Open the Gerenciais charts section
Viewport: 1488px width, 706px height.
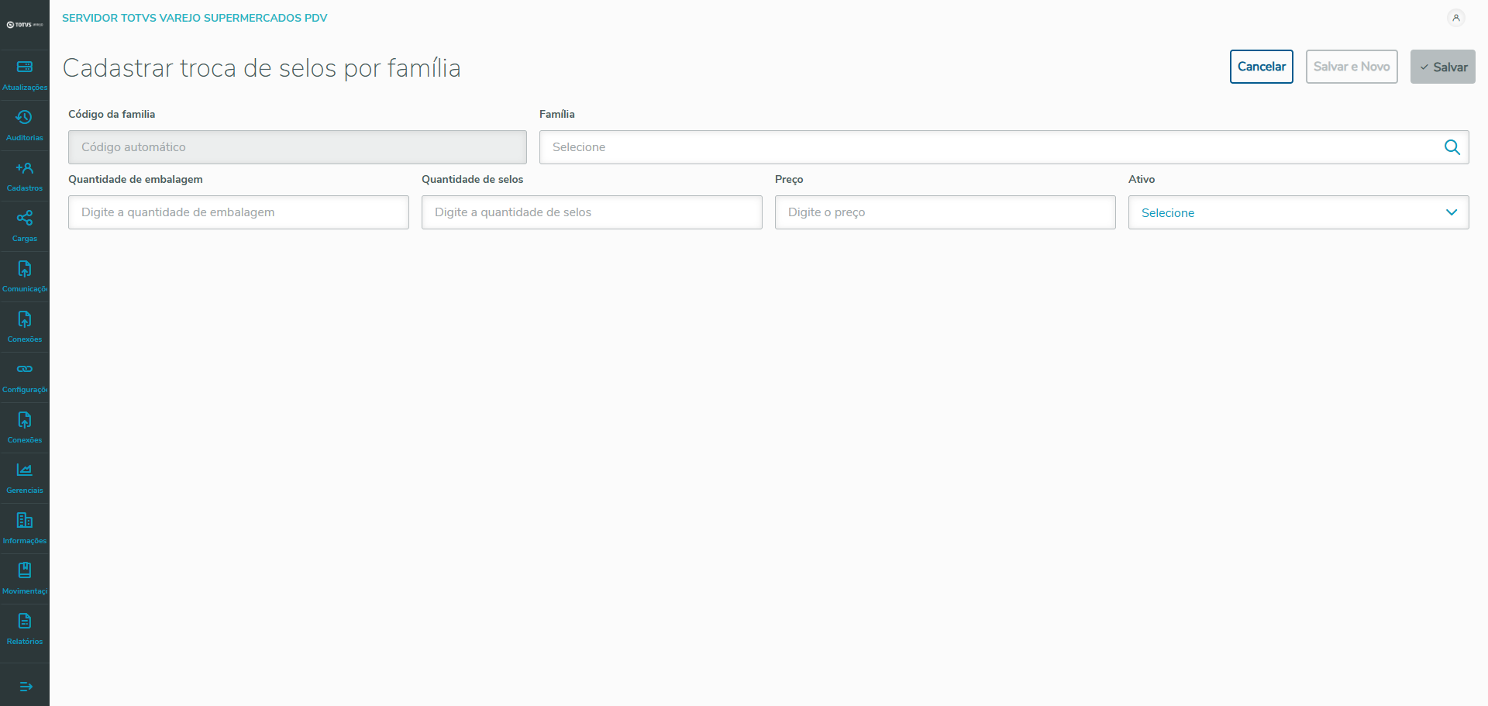click(25, 478)
